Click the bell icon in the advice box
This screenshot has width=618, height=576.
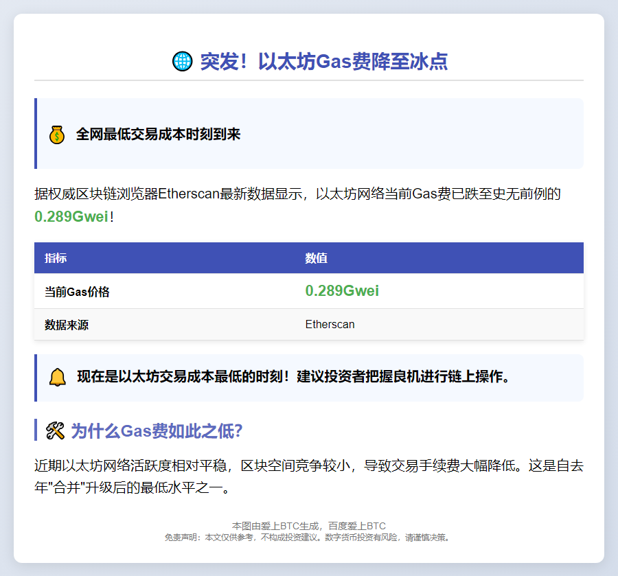click(x=57, y=377)
